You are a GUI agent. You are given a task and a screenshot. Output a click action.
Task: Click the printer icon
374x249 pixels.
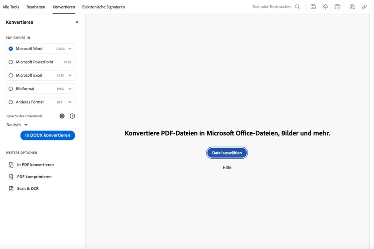click(x=338, y=7)
